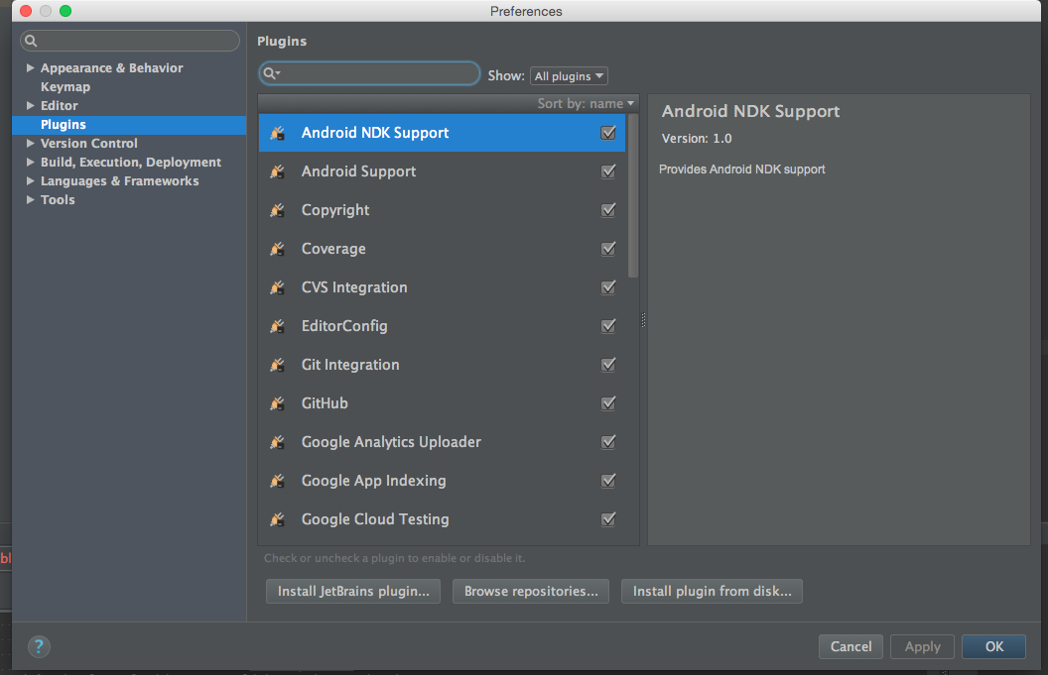
Task: Select Keymap in the settings sidebar
Action: [x=65, y=87]
